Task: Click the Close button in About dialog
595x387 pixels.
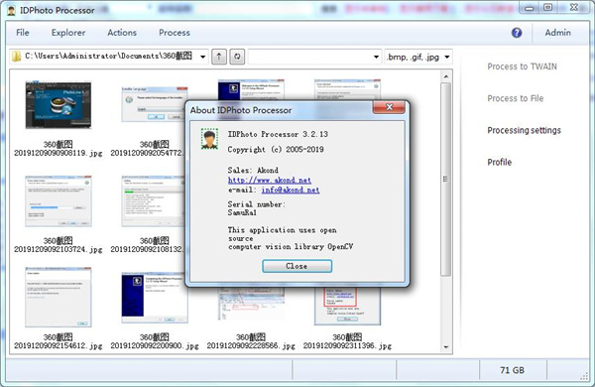Action: tap(297, 266)
